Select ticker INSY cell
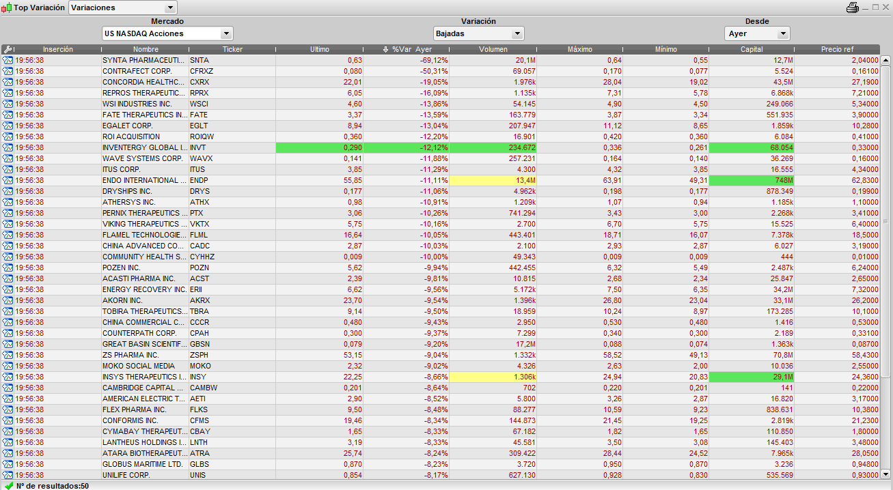 coord(232,377)
